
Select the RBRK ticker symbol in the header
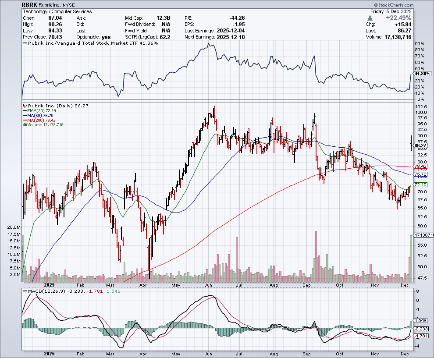[29, 4]
